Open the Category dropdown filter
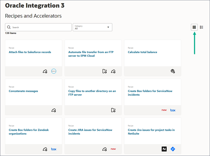Viewport: 210px width, 156px height. [x=93, y=27]
